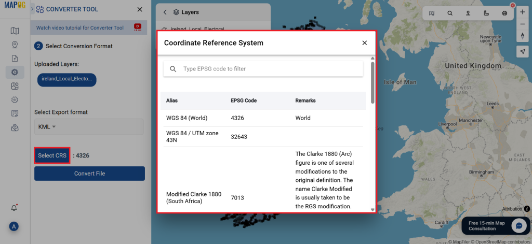Open notifications bell icon
The height and width of the screenshot is (244, 532).
[x=14, y=208]
